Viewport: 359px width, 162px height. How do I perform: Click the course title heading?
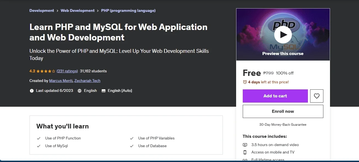pyautogui.click(x=118, y=32)
